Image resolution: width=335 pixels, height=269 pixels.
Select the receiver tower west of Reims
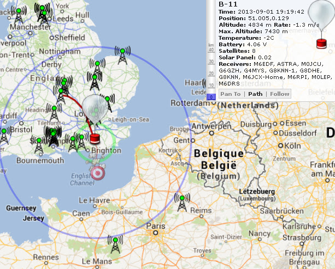point(182,202)
